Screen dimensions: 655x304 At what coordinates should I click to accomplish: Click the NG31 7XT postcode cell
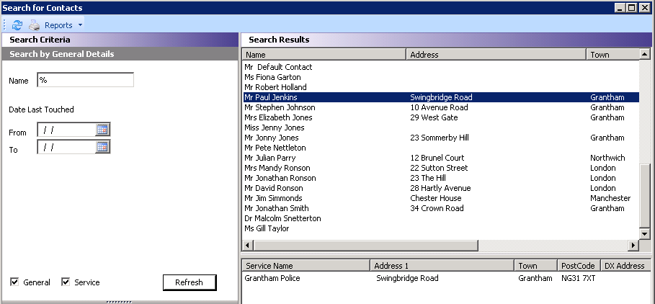click(x=578, y=278)
